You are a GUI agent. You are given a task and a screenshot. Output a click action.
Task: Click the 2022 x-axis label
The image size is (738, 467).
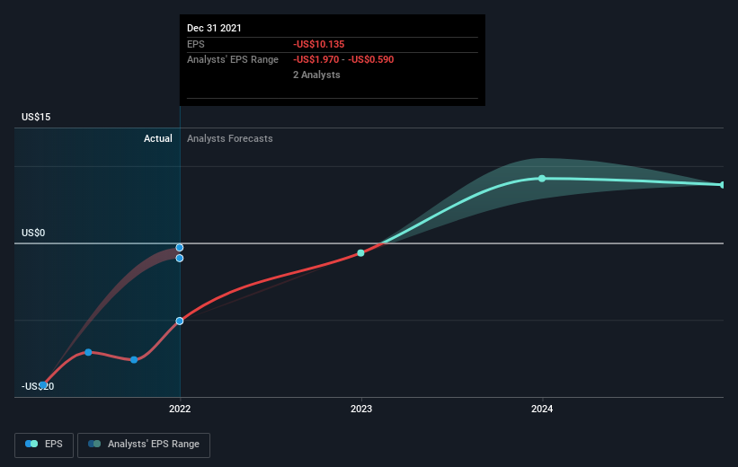pos(180,409)
